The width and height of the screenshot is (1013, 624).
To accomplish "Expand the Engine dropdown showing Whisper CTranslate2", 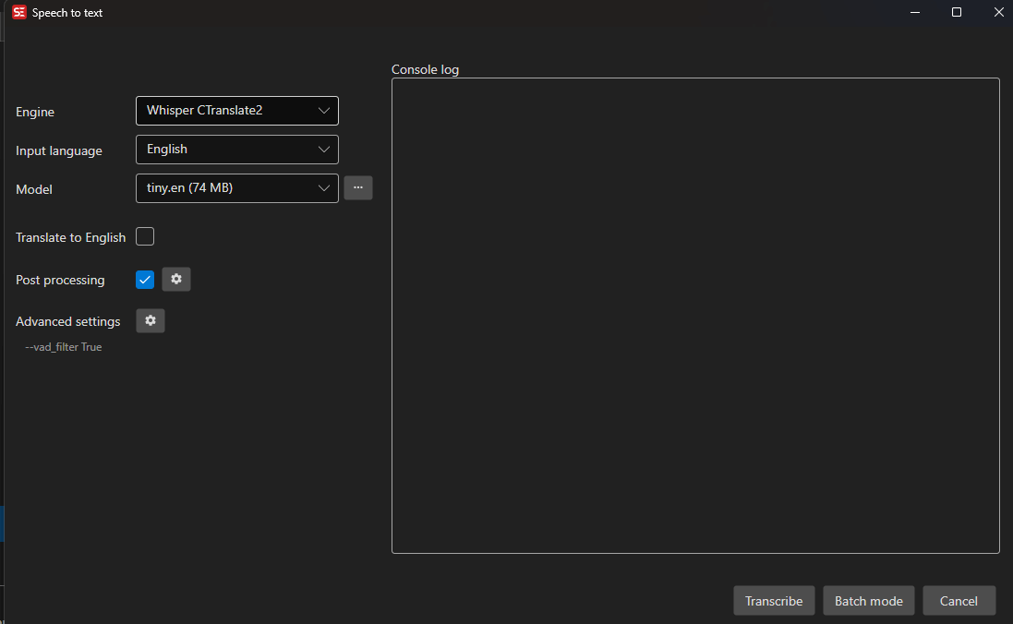I will 236,111.
